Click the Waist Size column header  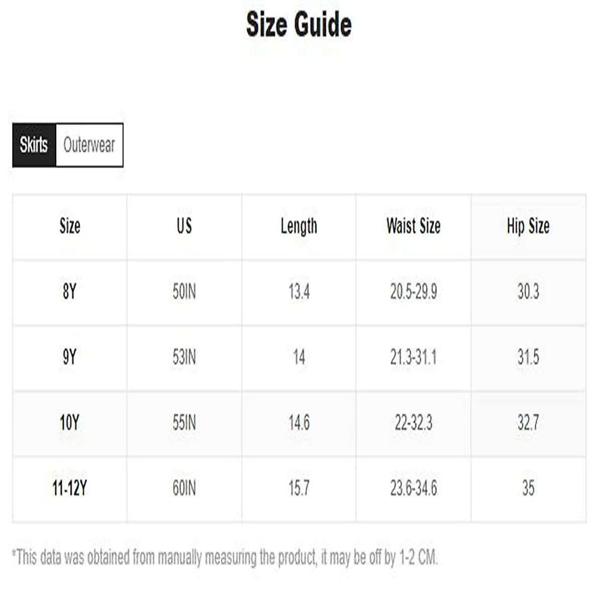pyautogui.click(x=413, y=226)
